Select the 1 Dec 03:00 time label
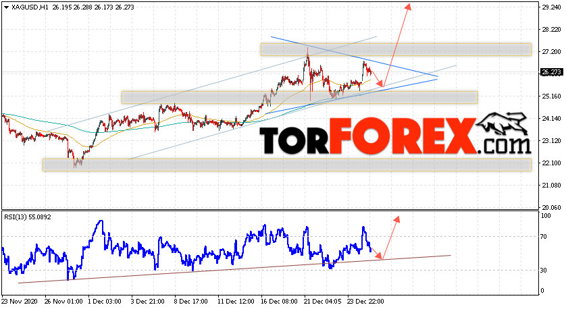 [104, 301]
